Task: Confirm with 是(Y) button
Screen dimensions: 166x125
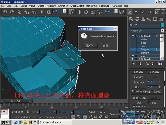Action: coord(89,46)
